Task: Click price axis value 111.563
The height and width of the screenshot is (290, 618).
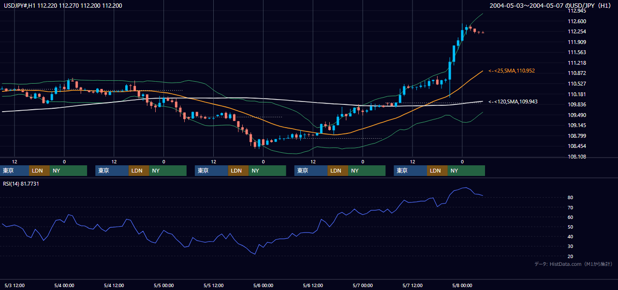Action: point(577,53)
